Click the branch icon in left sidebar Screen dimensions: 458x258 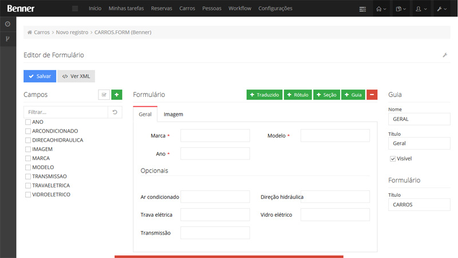pos(7,39)
